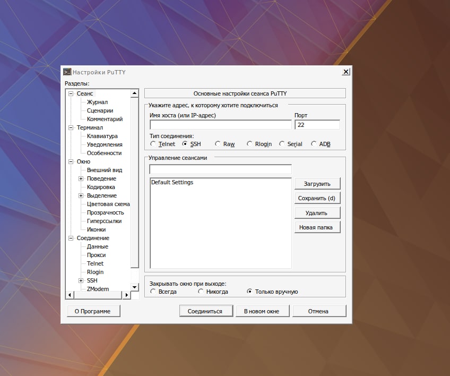Open the Данные category

97,246
